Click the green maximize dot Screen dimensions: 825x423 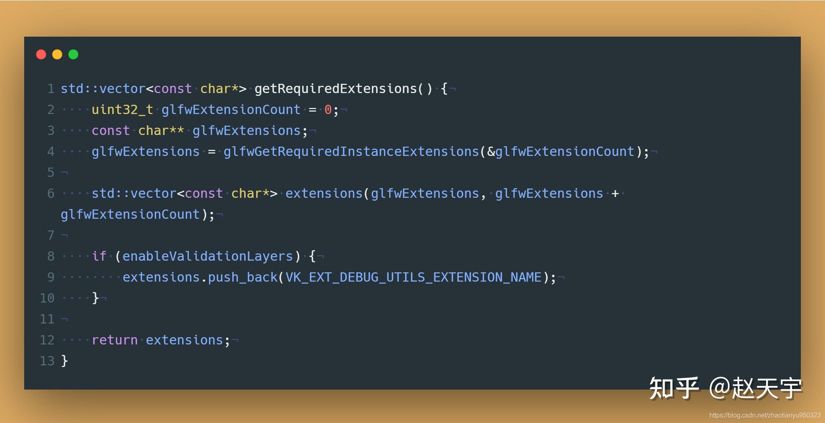click(73, 54)
